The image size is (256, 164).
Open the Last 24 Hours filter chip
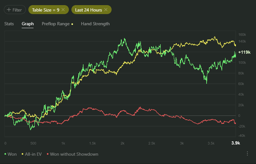(89, 10)
